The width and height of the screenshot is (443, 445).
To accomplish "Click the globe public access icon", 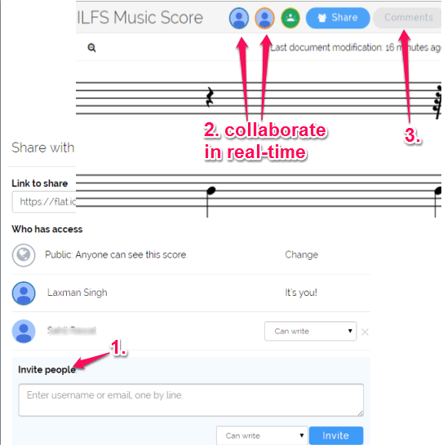I will tap(24, 255).
